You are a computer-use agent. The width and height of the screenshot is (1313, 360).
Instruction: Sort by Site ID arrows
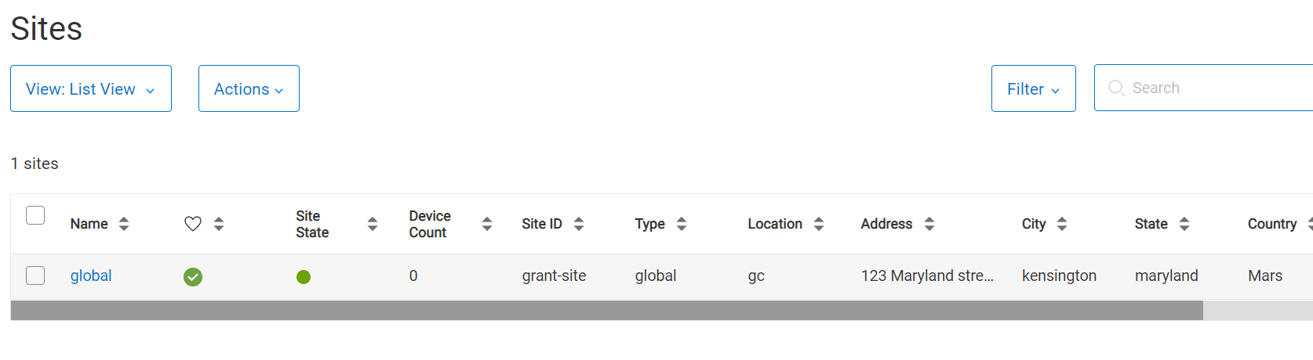(x=579, y=224)
